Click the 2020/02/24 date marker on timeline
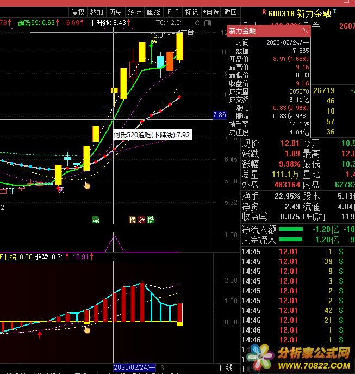Image resolution: width=355 pixels, height=374 pixels. 134,368
